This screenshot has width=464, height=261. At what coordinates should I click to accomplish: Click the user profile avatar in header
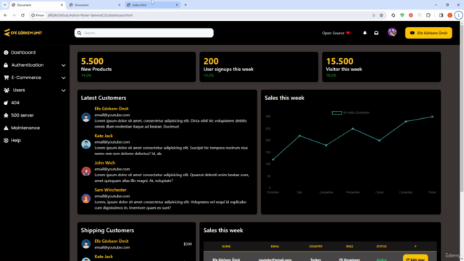[392, 32]
